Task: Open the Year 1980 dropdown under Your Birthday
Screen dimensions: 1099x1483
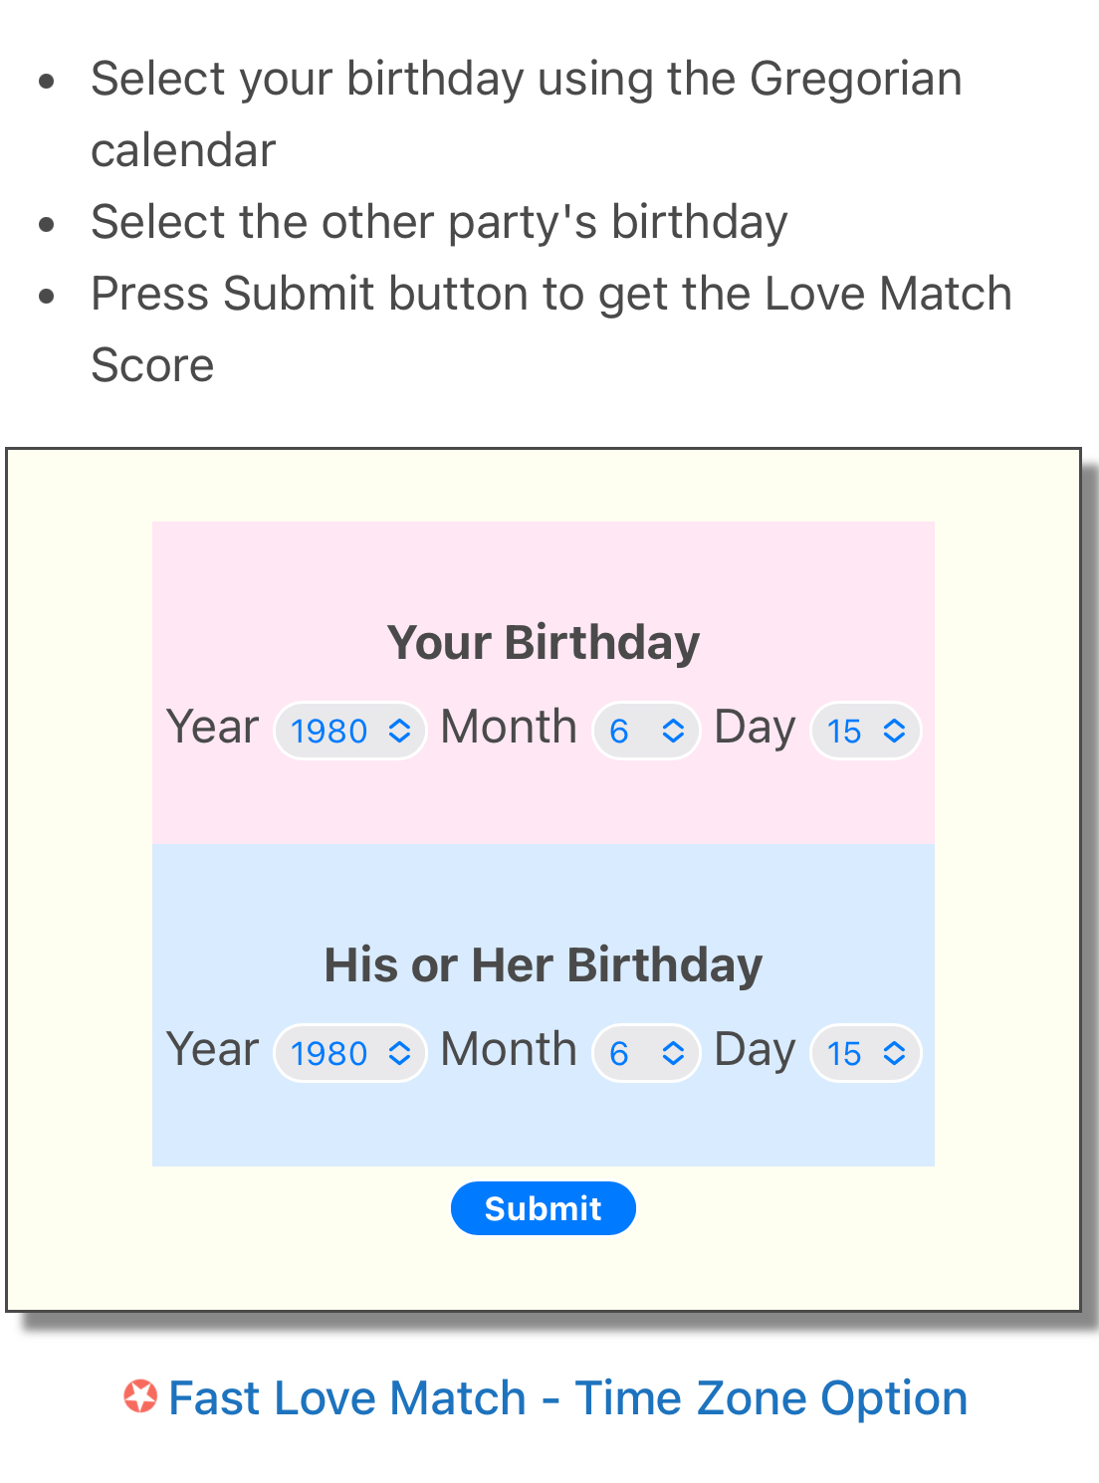Action: (x=350, y=731)
